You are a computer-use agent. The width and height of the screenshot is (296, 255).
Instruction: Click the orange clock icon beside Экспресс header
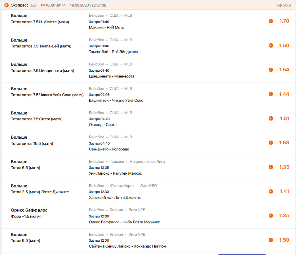(7, 5)
